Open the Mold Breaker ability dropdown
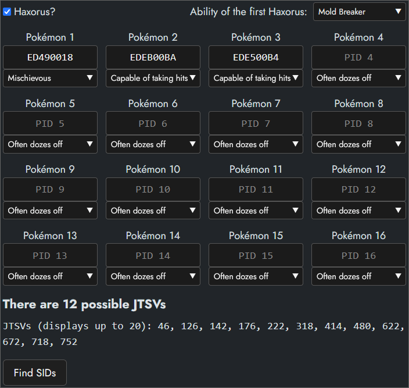409x388 pixels. coord(359,12)
